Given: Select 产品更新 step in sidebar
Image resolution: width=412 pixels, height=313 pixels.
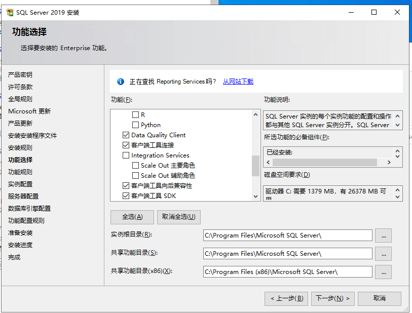Looking at the screenshot, I should pos(20,124).
